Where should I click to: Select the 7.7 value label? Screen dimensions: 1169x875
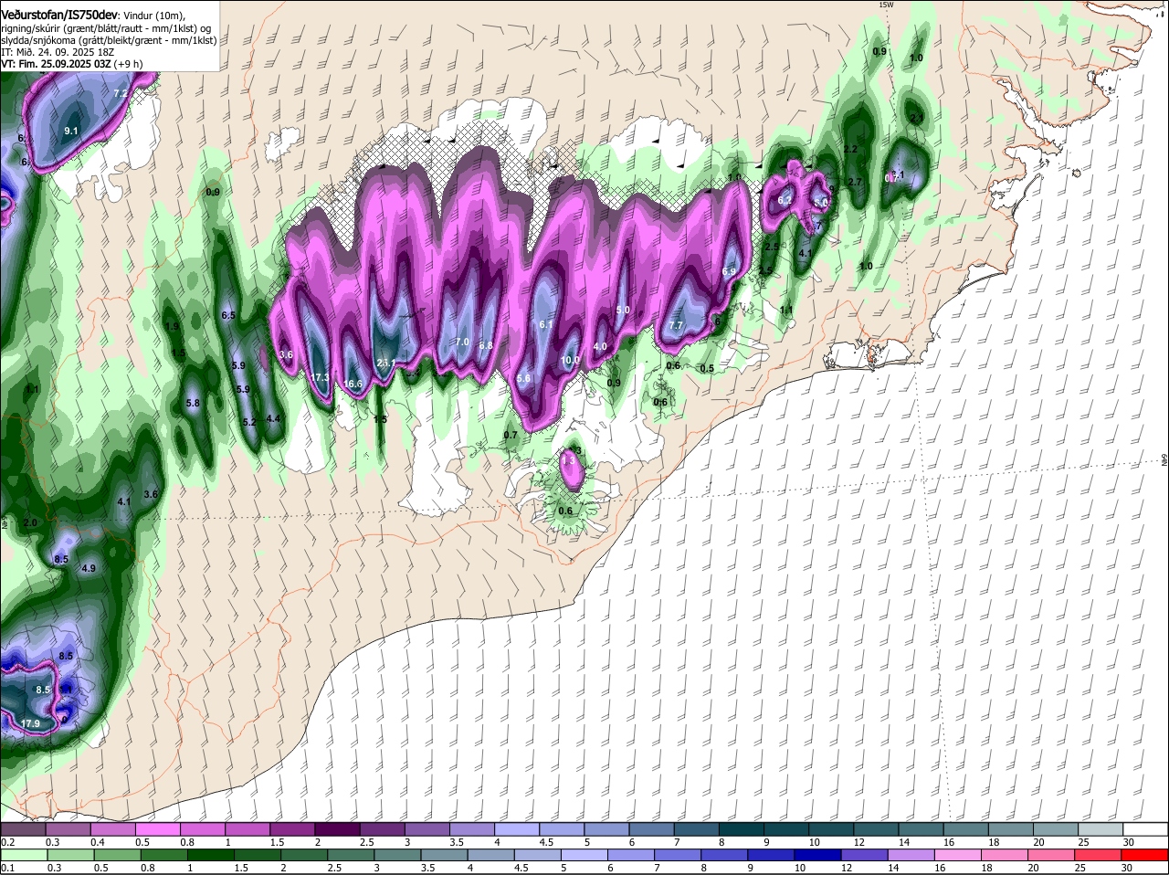tap(676, 326)
